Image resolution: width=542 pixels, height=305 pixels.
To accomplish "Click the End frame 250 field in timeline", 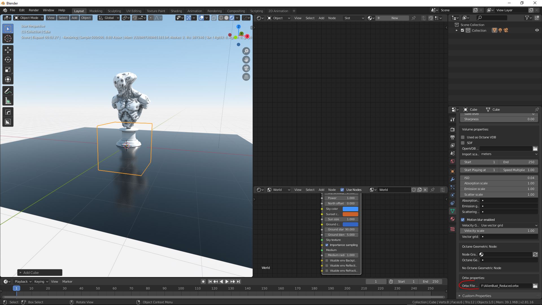I will 430,282.
